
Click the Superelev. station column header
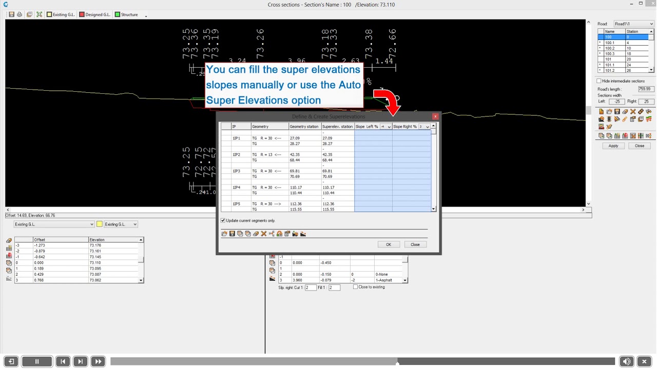[338, 127]
